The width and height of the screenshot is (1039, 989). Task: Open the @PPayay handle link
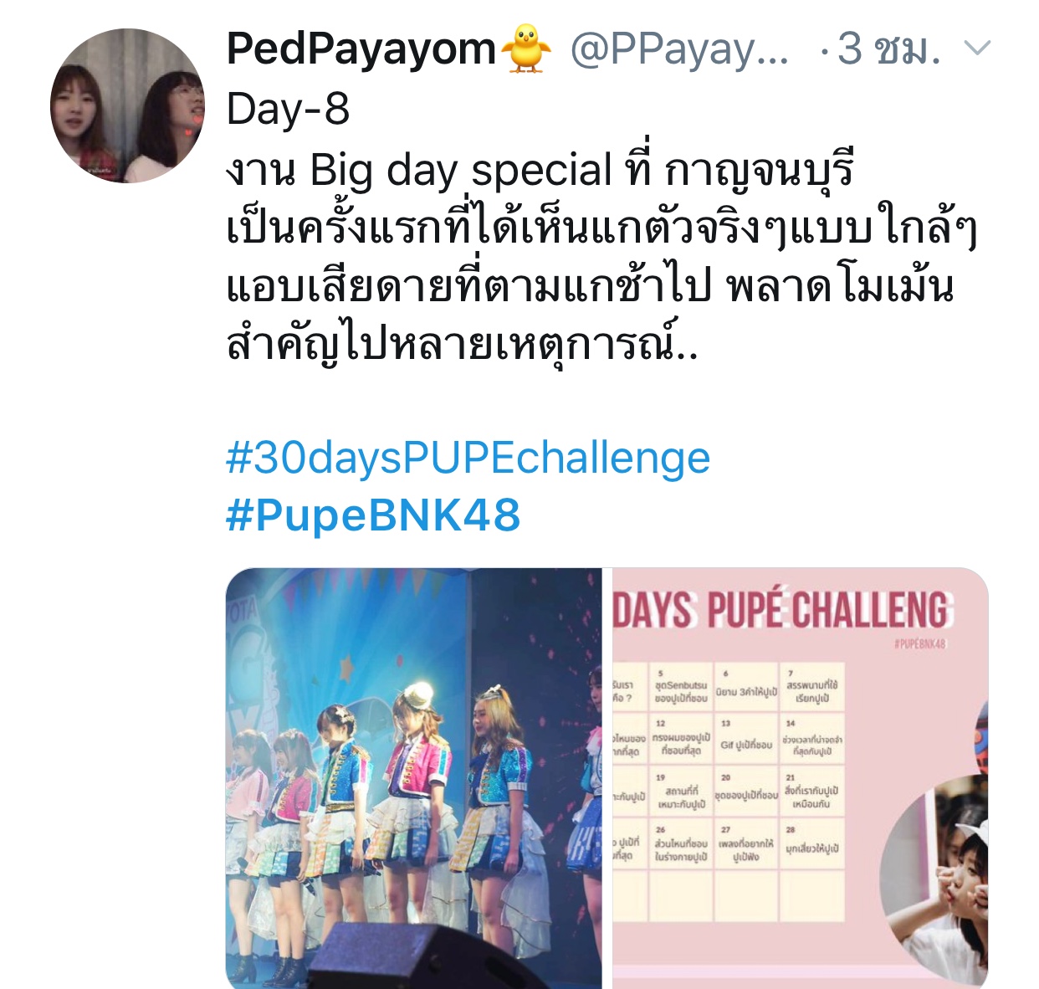tap(679, 49)
